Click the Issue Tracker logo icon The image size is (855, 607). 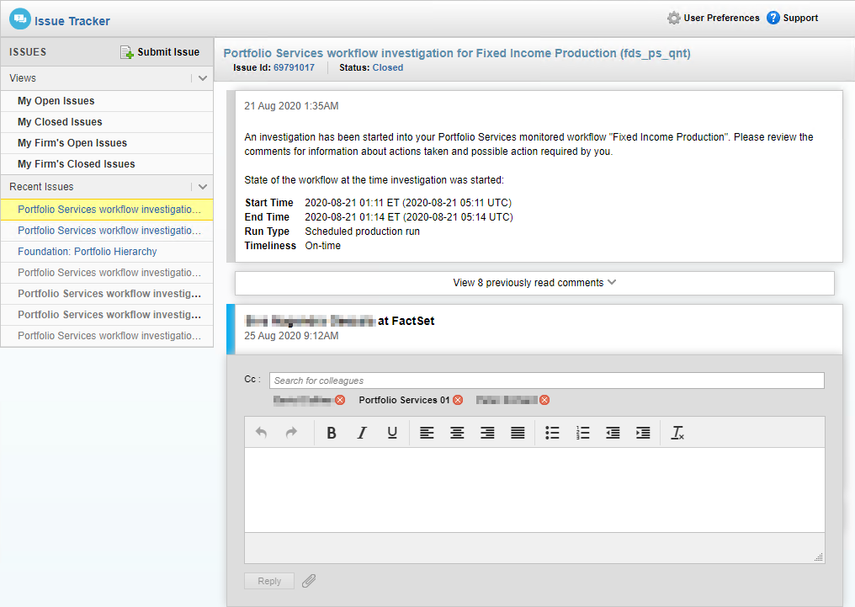[x=19, y=19]
